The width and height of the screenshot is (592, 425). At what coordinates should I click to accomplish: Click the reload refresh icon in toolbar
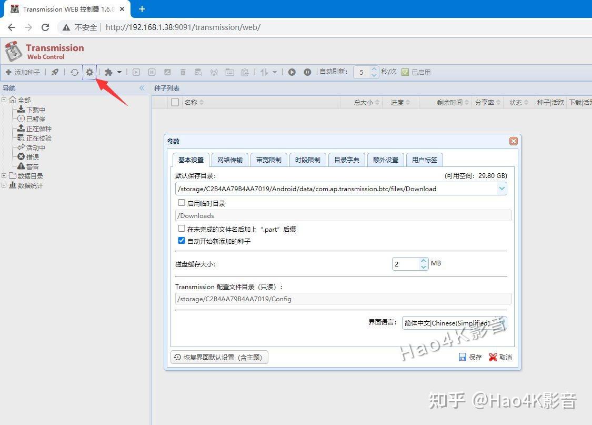coord(74,72)
